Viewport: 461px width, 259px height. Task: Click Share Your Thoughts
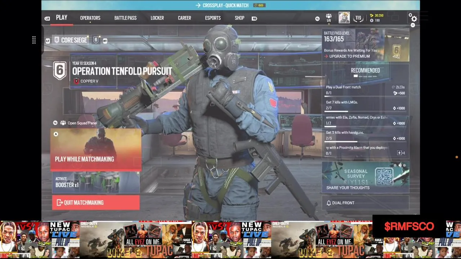coord(348,188)
